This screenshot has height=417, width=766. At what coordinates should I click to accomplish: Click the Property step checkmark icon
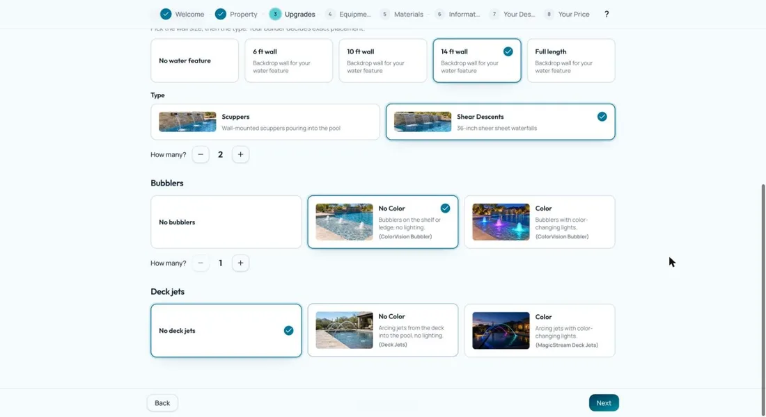221,14
